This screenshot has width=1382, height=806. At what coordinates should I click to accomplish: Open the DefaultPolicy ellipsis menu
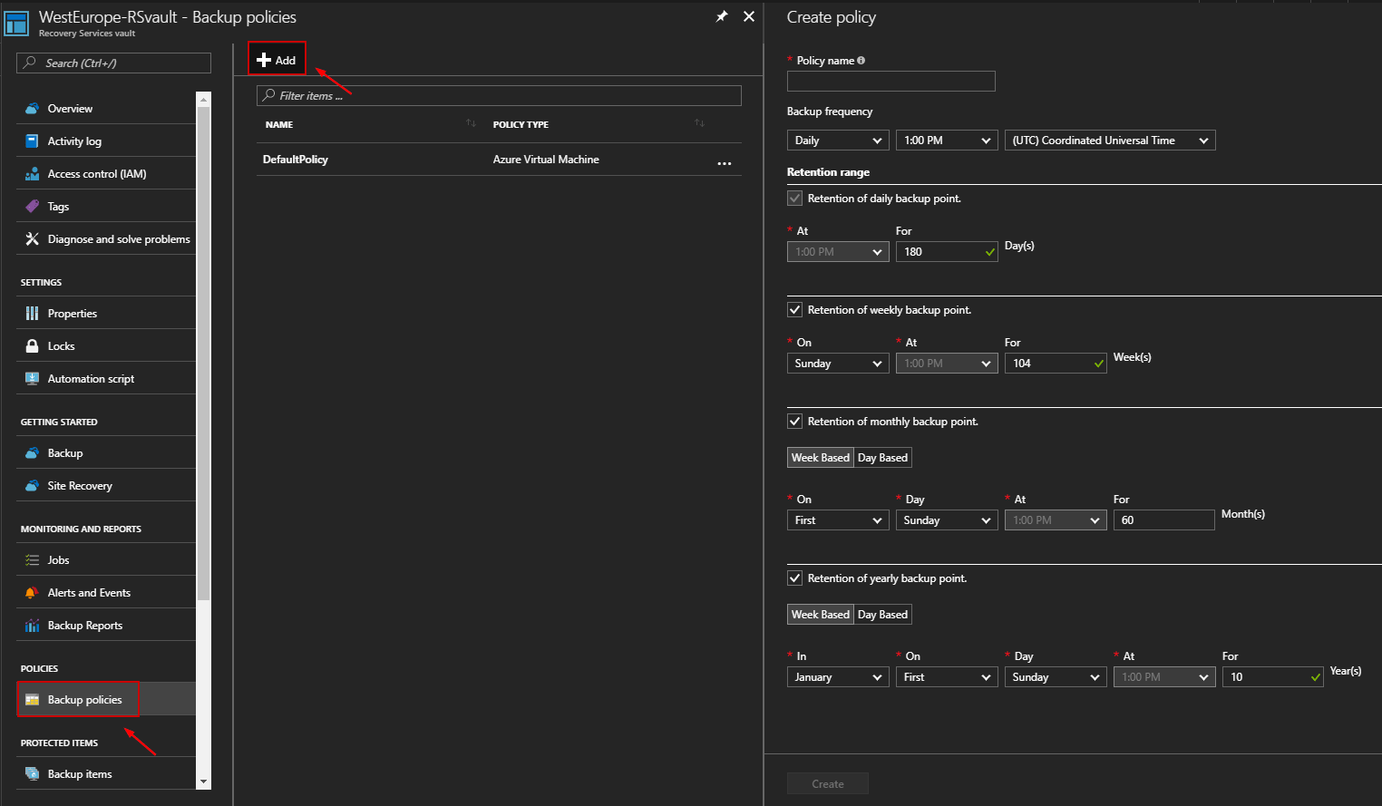click(724, 163)
